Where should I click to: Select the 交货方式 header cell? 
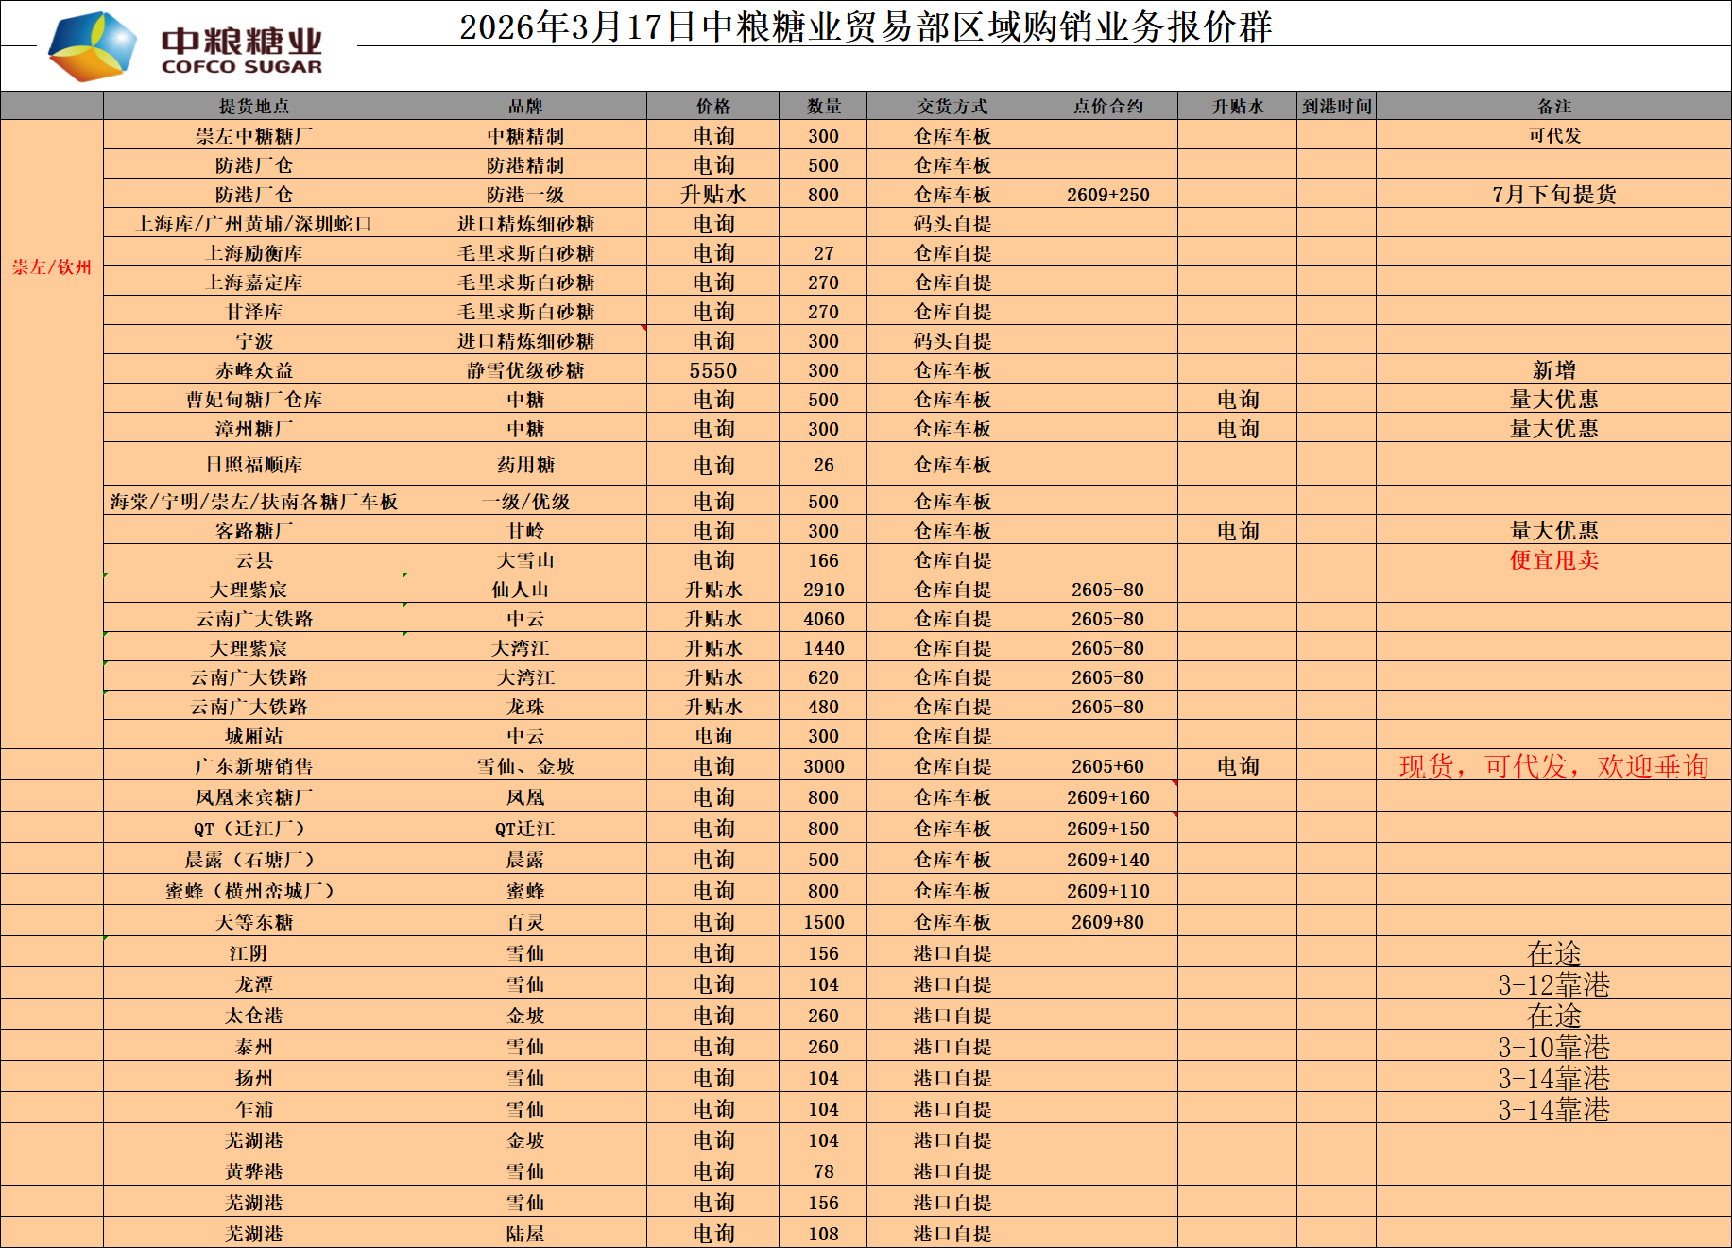pos(952,106)
